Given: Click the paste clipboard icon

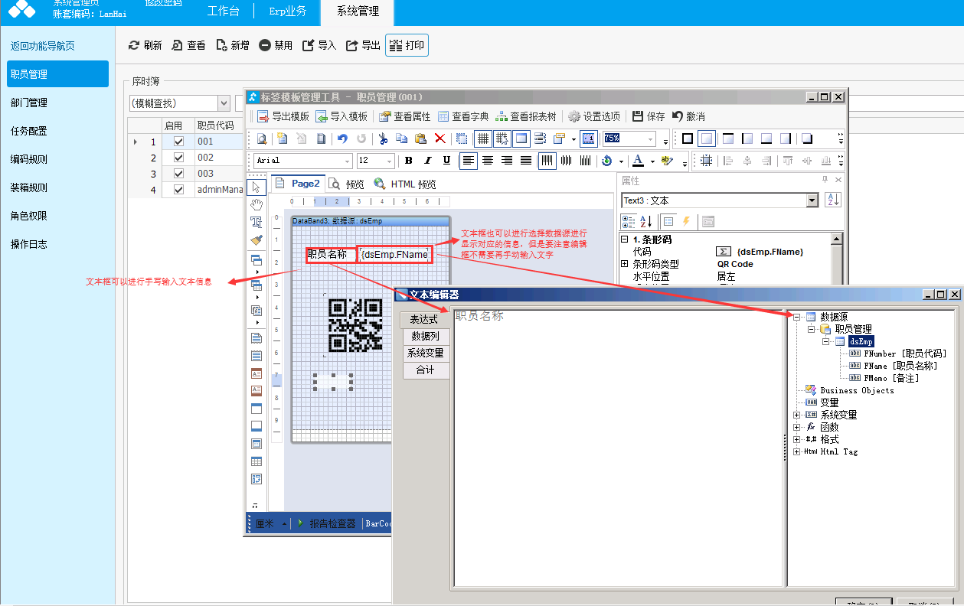Looking at the screenshot, I should pyautogui.click(x=420, y=138).
